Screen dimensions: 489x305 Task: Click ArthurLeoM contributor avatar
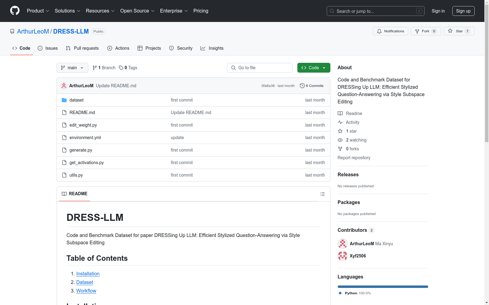tap(343, 244)
